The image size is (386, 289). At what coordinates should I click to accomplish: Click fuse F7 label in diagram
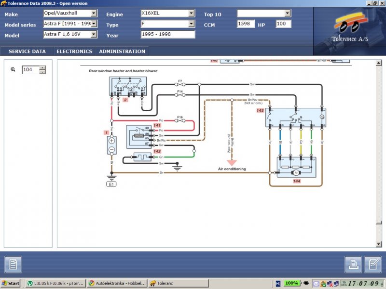(180, 81)
